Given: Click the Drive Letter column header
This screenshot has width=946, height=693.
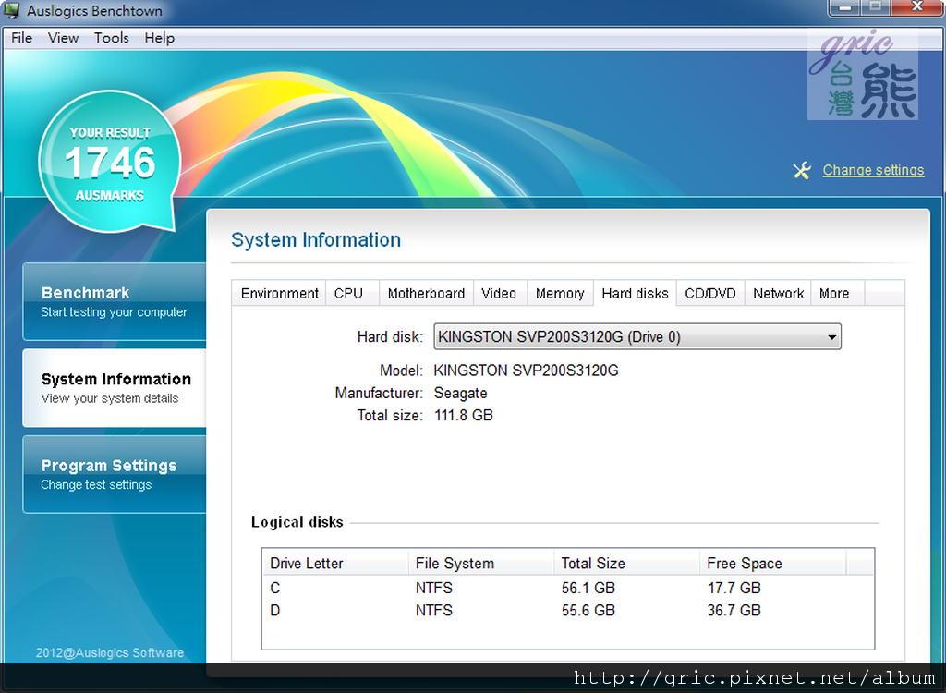Looking at the screenshot, I should pyautogui.click(x=335, y=564).
